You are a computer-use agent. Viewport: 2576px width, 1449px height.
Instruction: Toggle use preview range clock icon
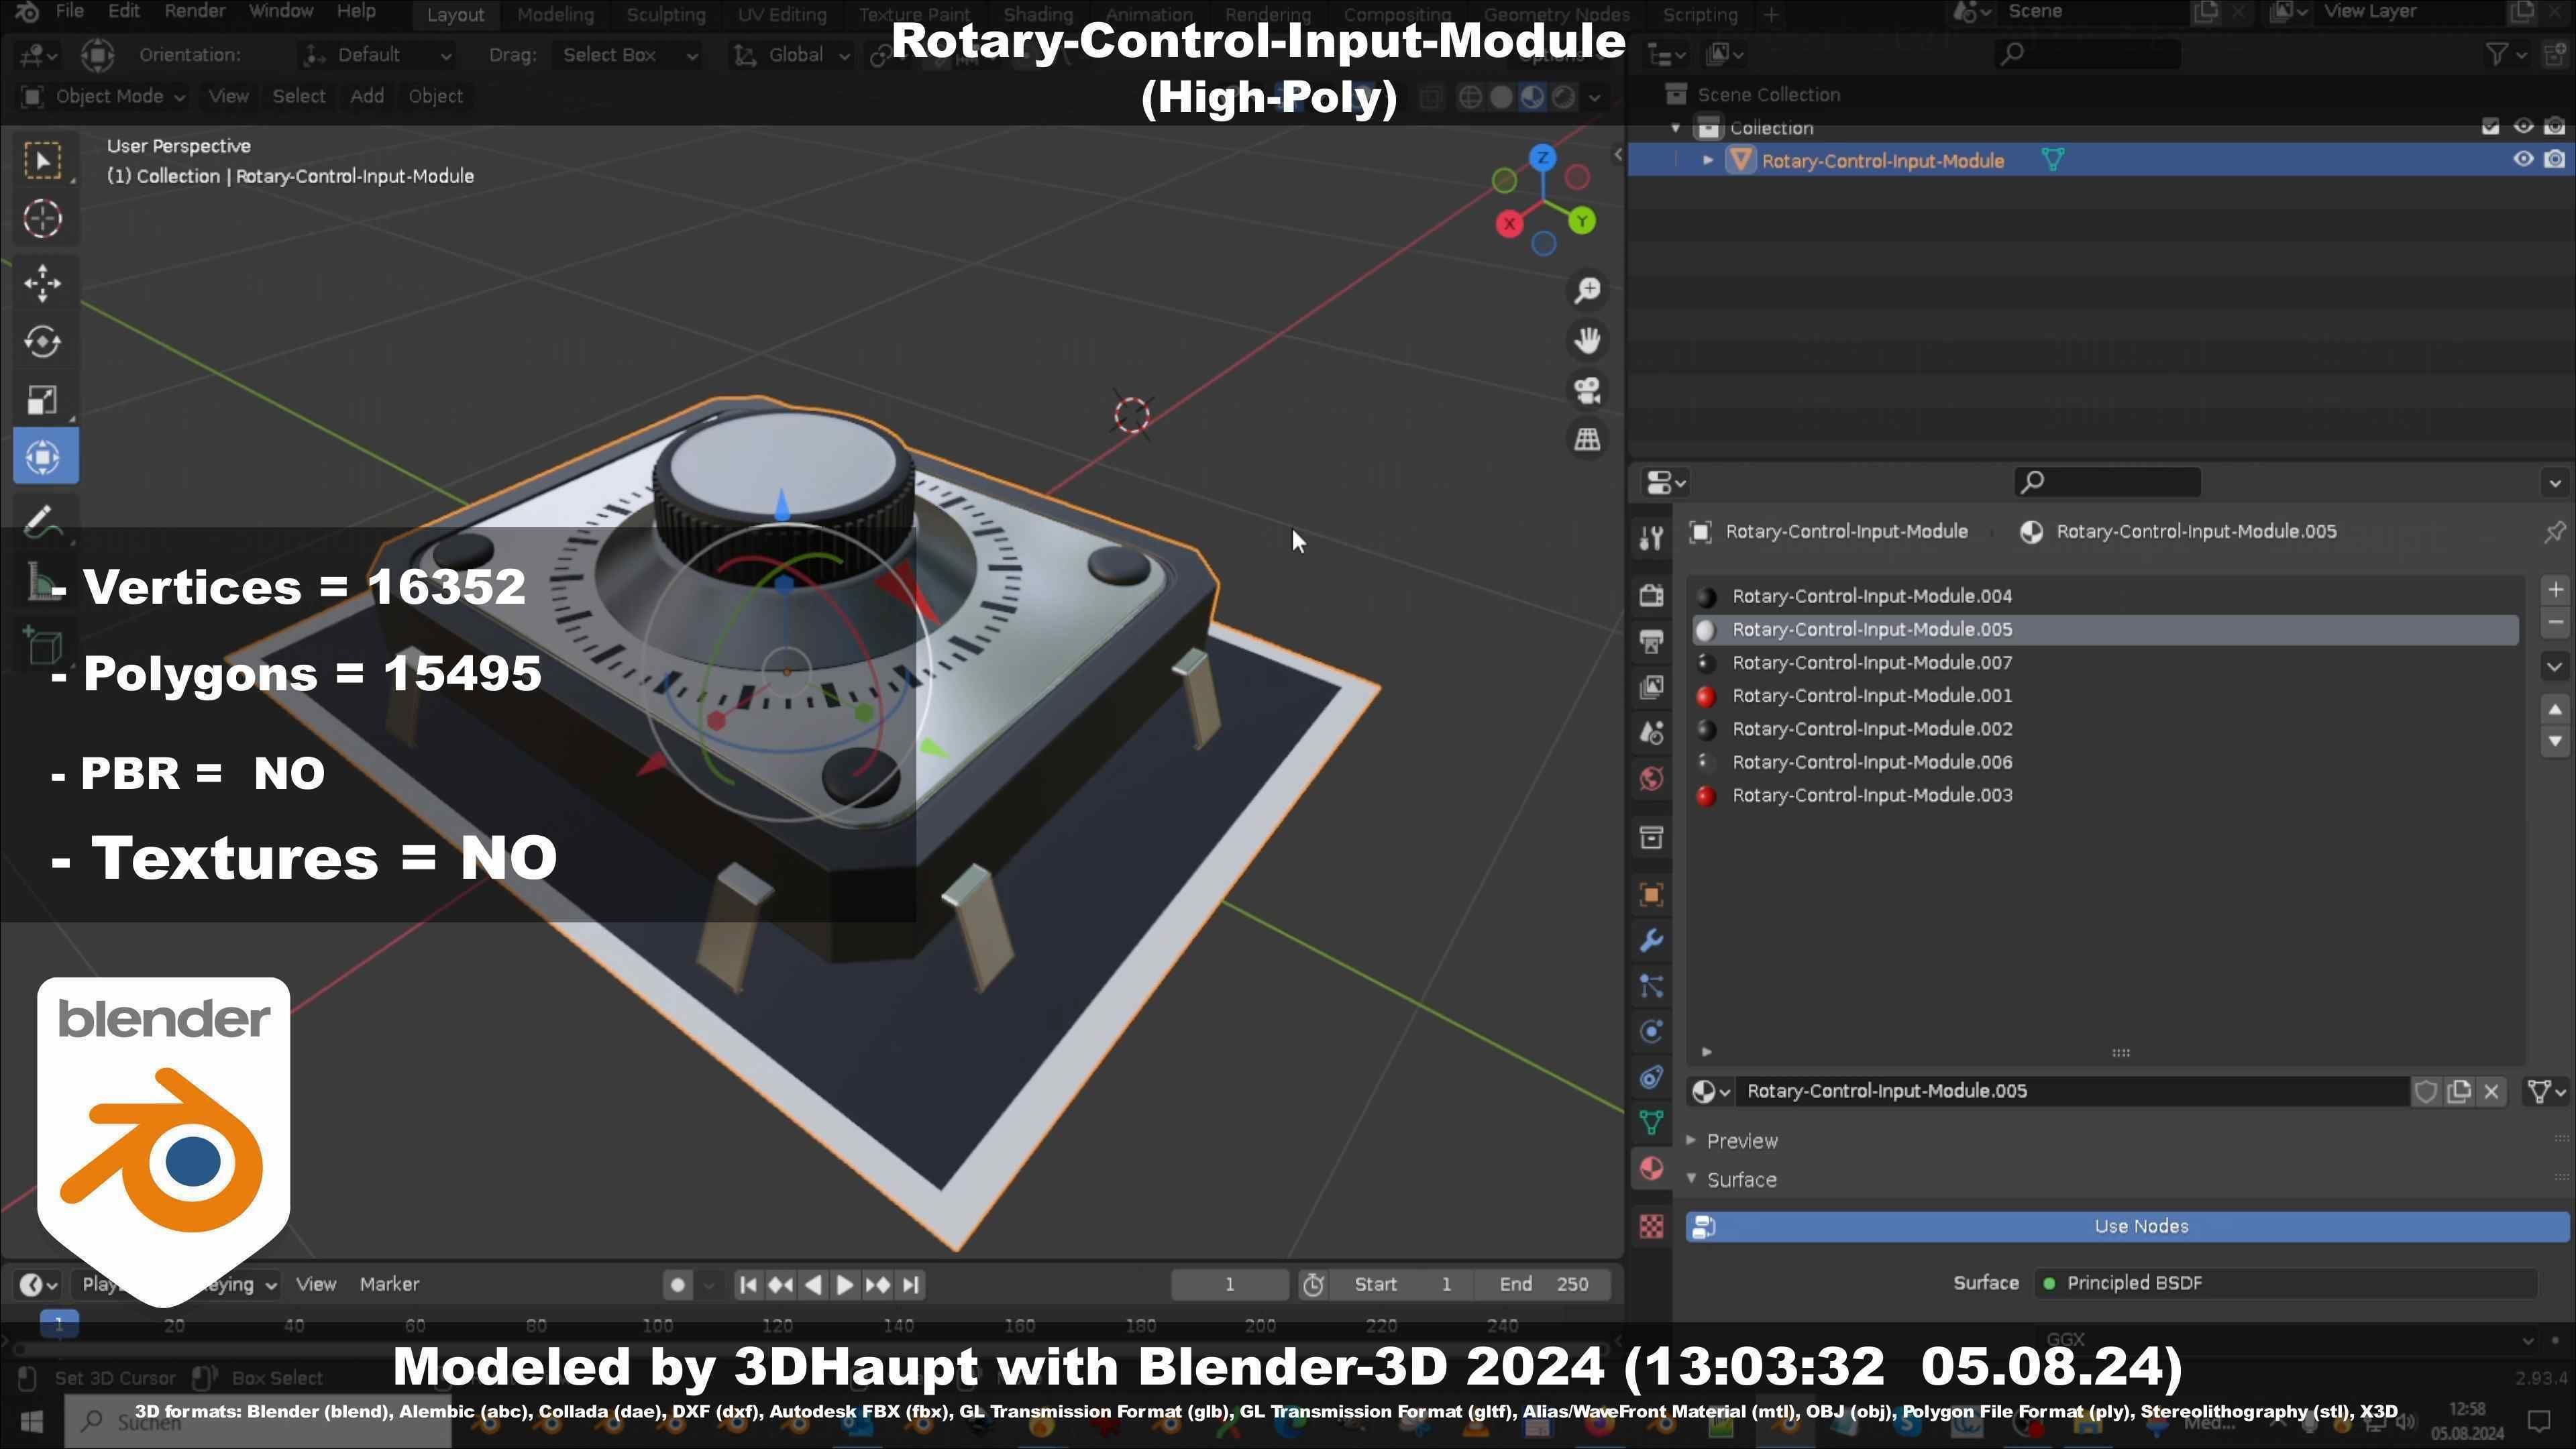[1314, 1285]
